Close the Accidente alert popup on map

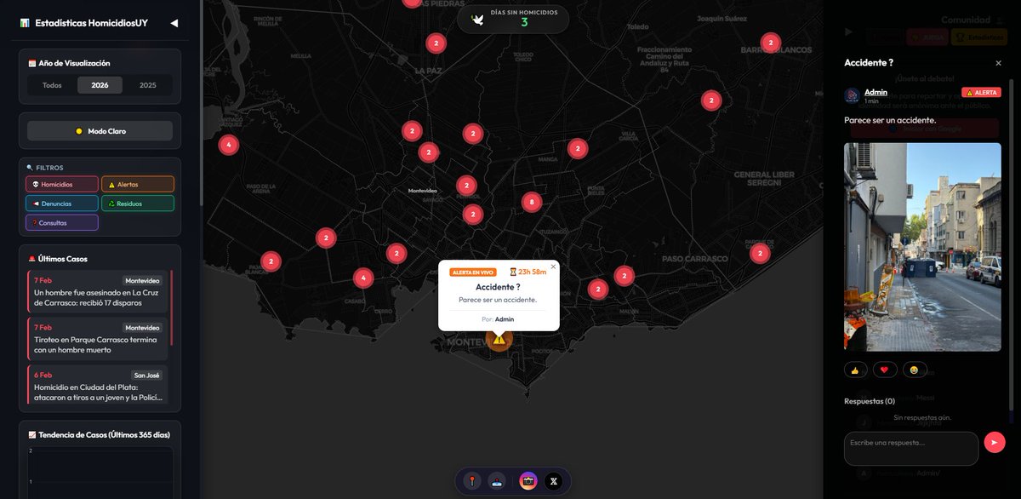(x=553, y=267)
